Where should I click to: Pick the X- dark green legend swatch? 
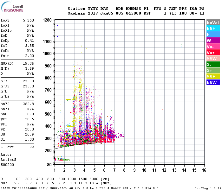point(213,65)
